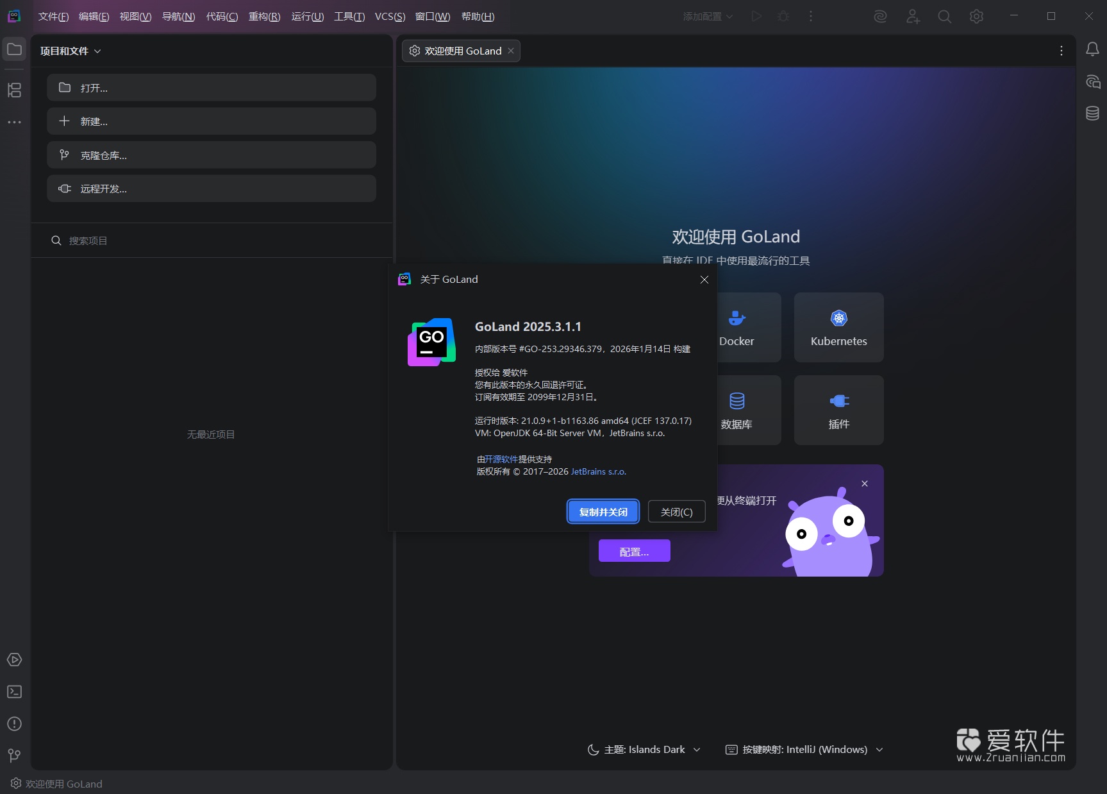
Task: Expand the 项目和文件 selector
Action: 71,51
